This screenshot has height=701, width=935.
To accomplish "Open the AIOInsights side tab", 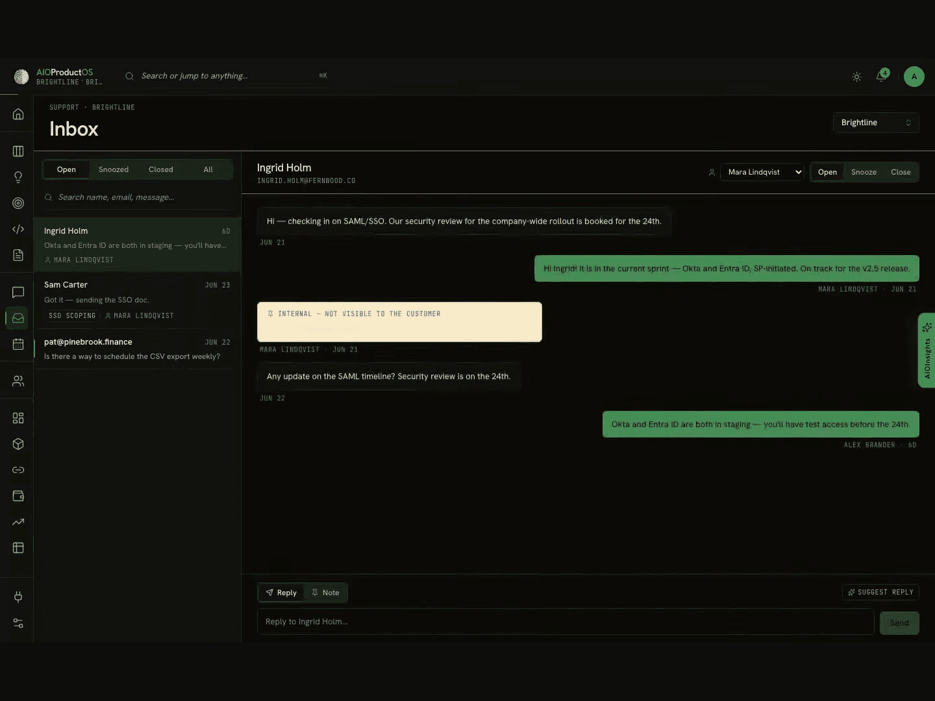I will (x=927, y=350).
